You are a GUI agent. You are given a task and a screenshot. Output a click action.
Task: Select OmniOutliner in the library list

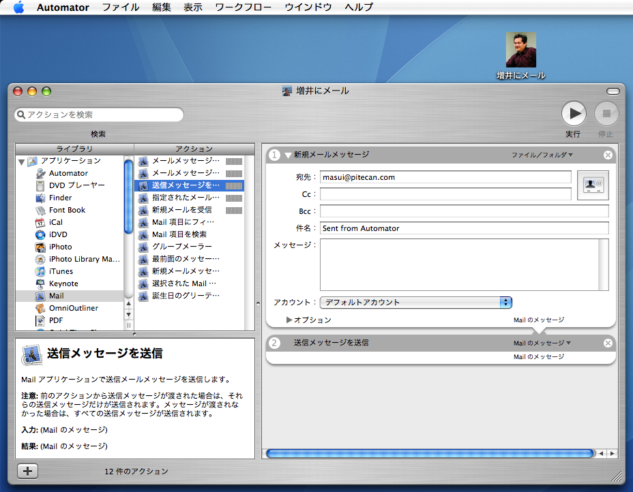pyautogui.click(x=69, y=308)
